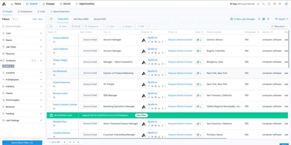Viewport: 291px width, 145px height.
Task: Sort by the Title column sort arrows
Action: tap(109, 32)
